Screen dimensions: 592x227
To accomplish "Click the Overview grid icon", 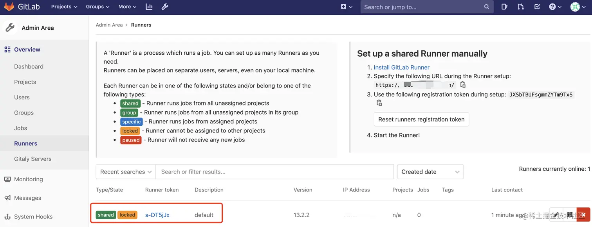I will click(7, 50).
